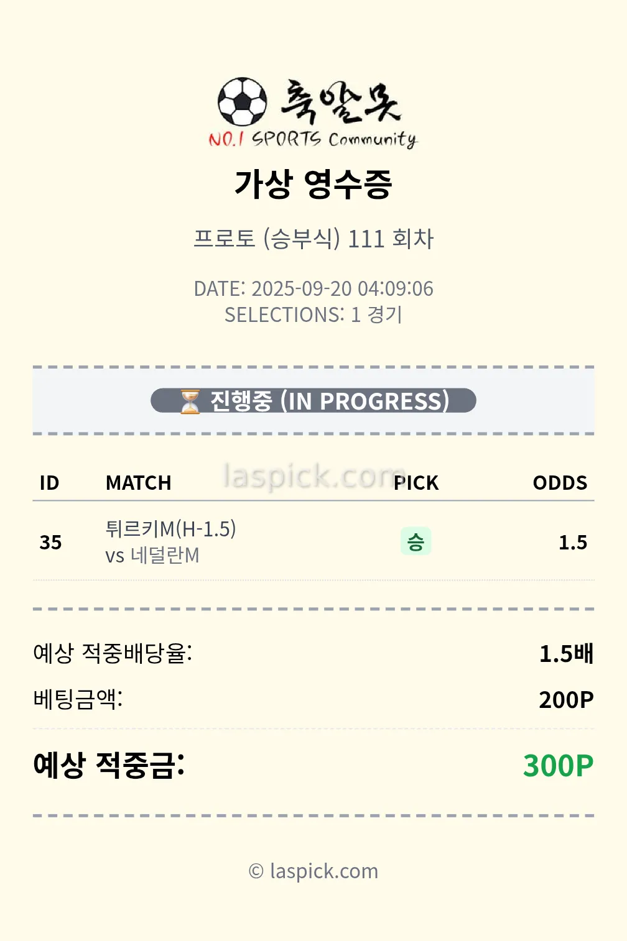Click the 1.5 odds value in row
Viewport: 627px width, 941px height.
pyautogui.click(x=572, y=543)
